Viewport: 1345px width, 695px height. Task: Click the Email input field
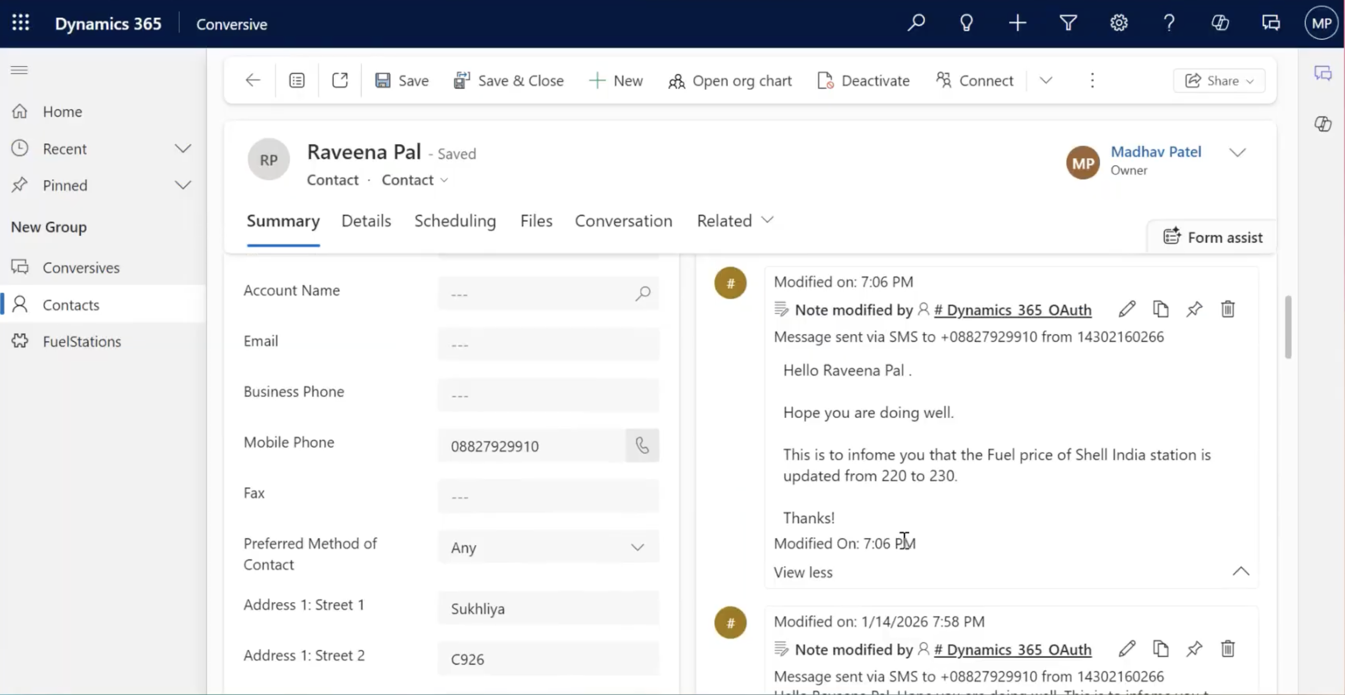pos(548,344)
